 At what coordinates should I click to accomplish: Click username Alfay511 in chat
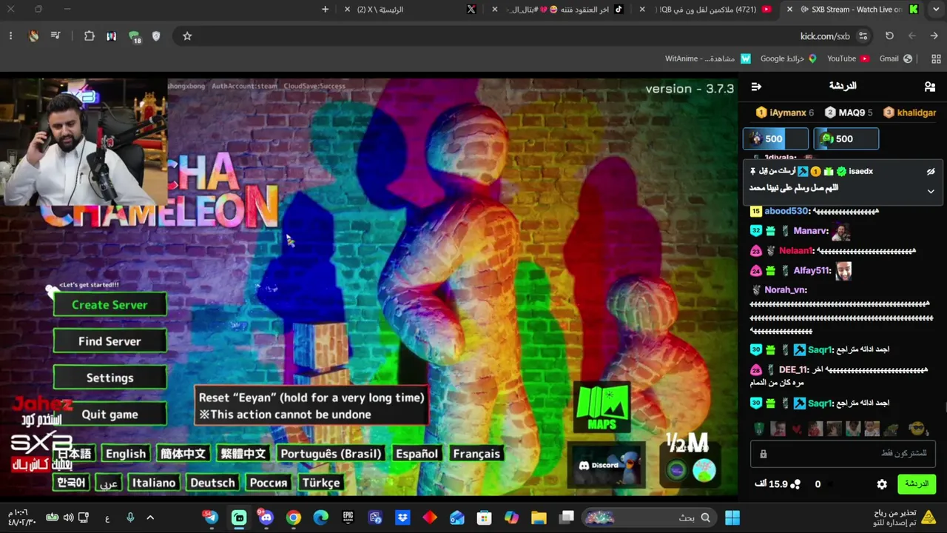[812, 271]
